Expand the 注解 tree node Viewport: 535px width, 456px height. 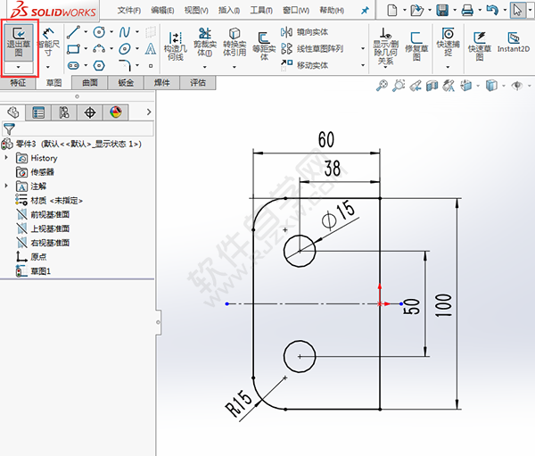(6, 186)
